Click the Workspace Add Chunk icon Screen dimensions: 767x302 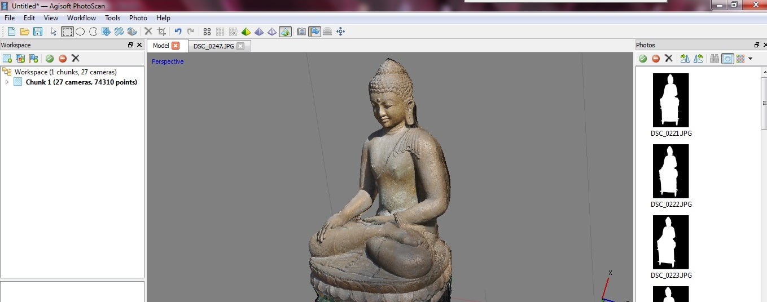tap(7, 58)
